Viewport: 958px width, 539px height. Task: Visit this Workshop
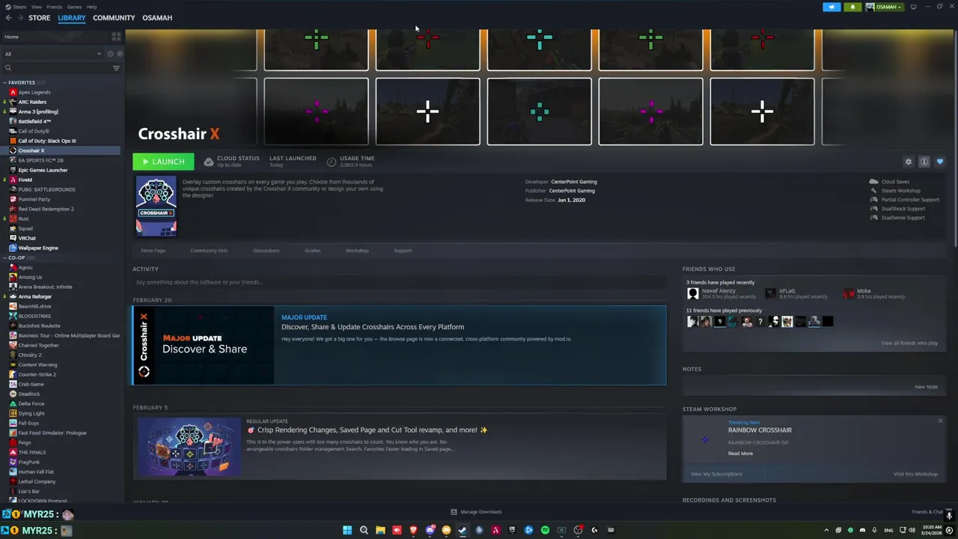(915, 474)
